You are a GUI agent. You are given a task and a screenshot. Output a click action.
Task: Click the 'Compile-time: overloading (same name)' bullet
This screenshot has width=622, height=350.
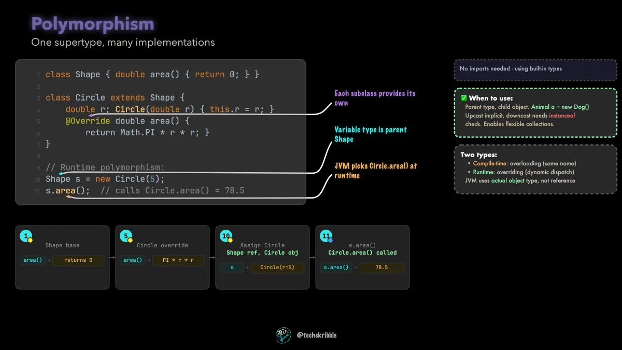pos(525,163)
